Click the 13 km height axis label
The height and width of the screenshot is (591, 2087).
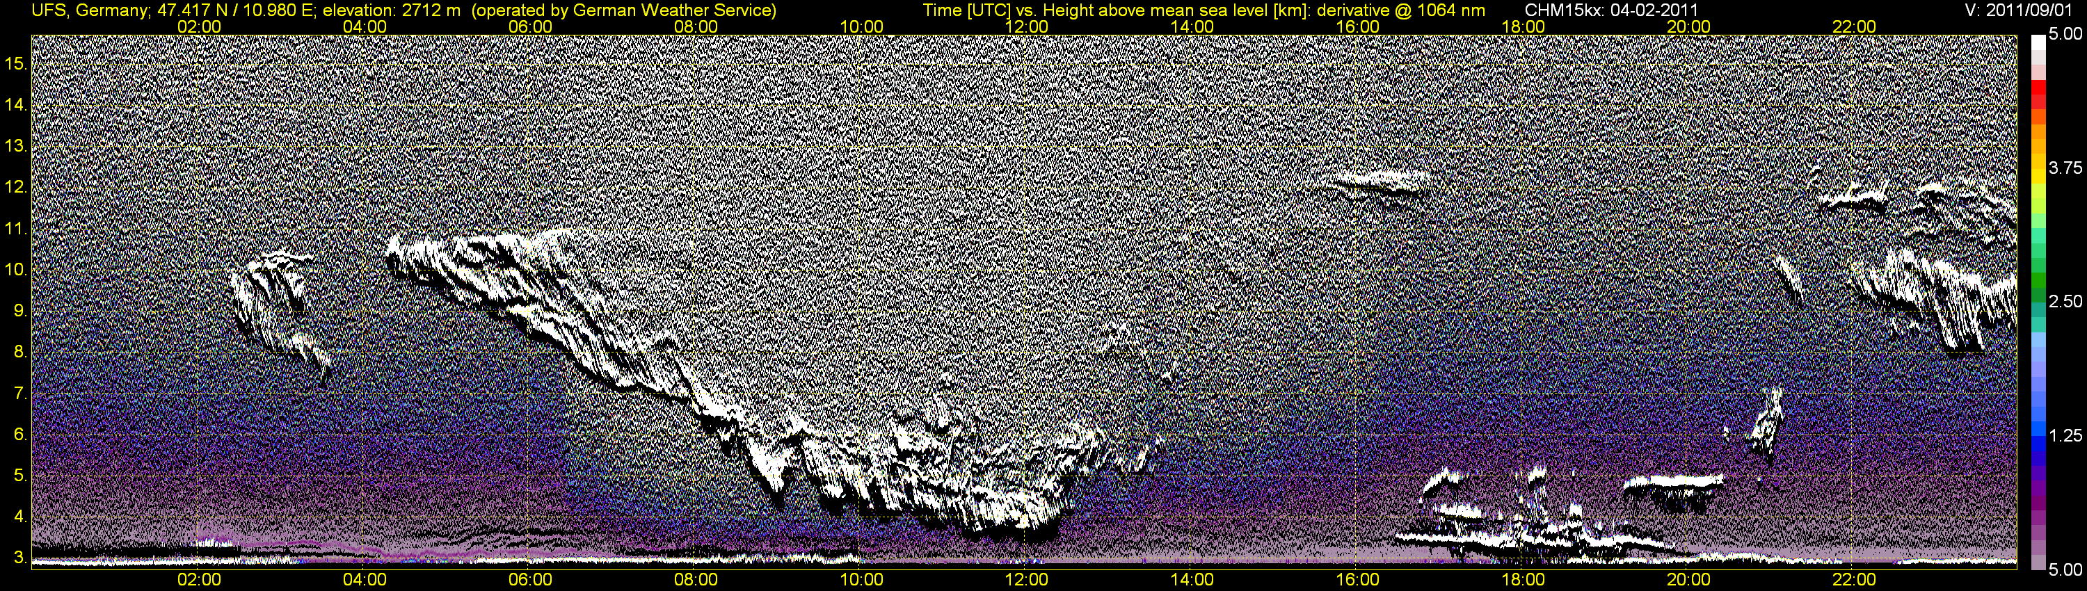(x=15, y=146)
